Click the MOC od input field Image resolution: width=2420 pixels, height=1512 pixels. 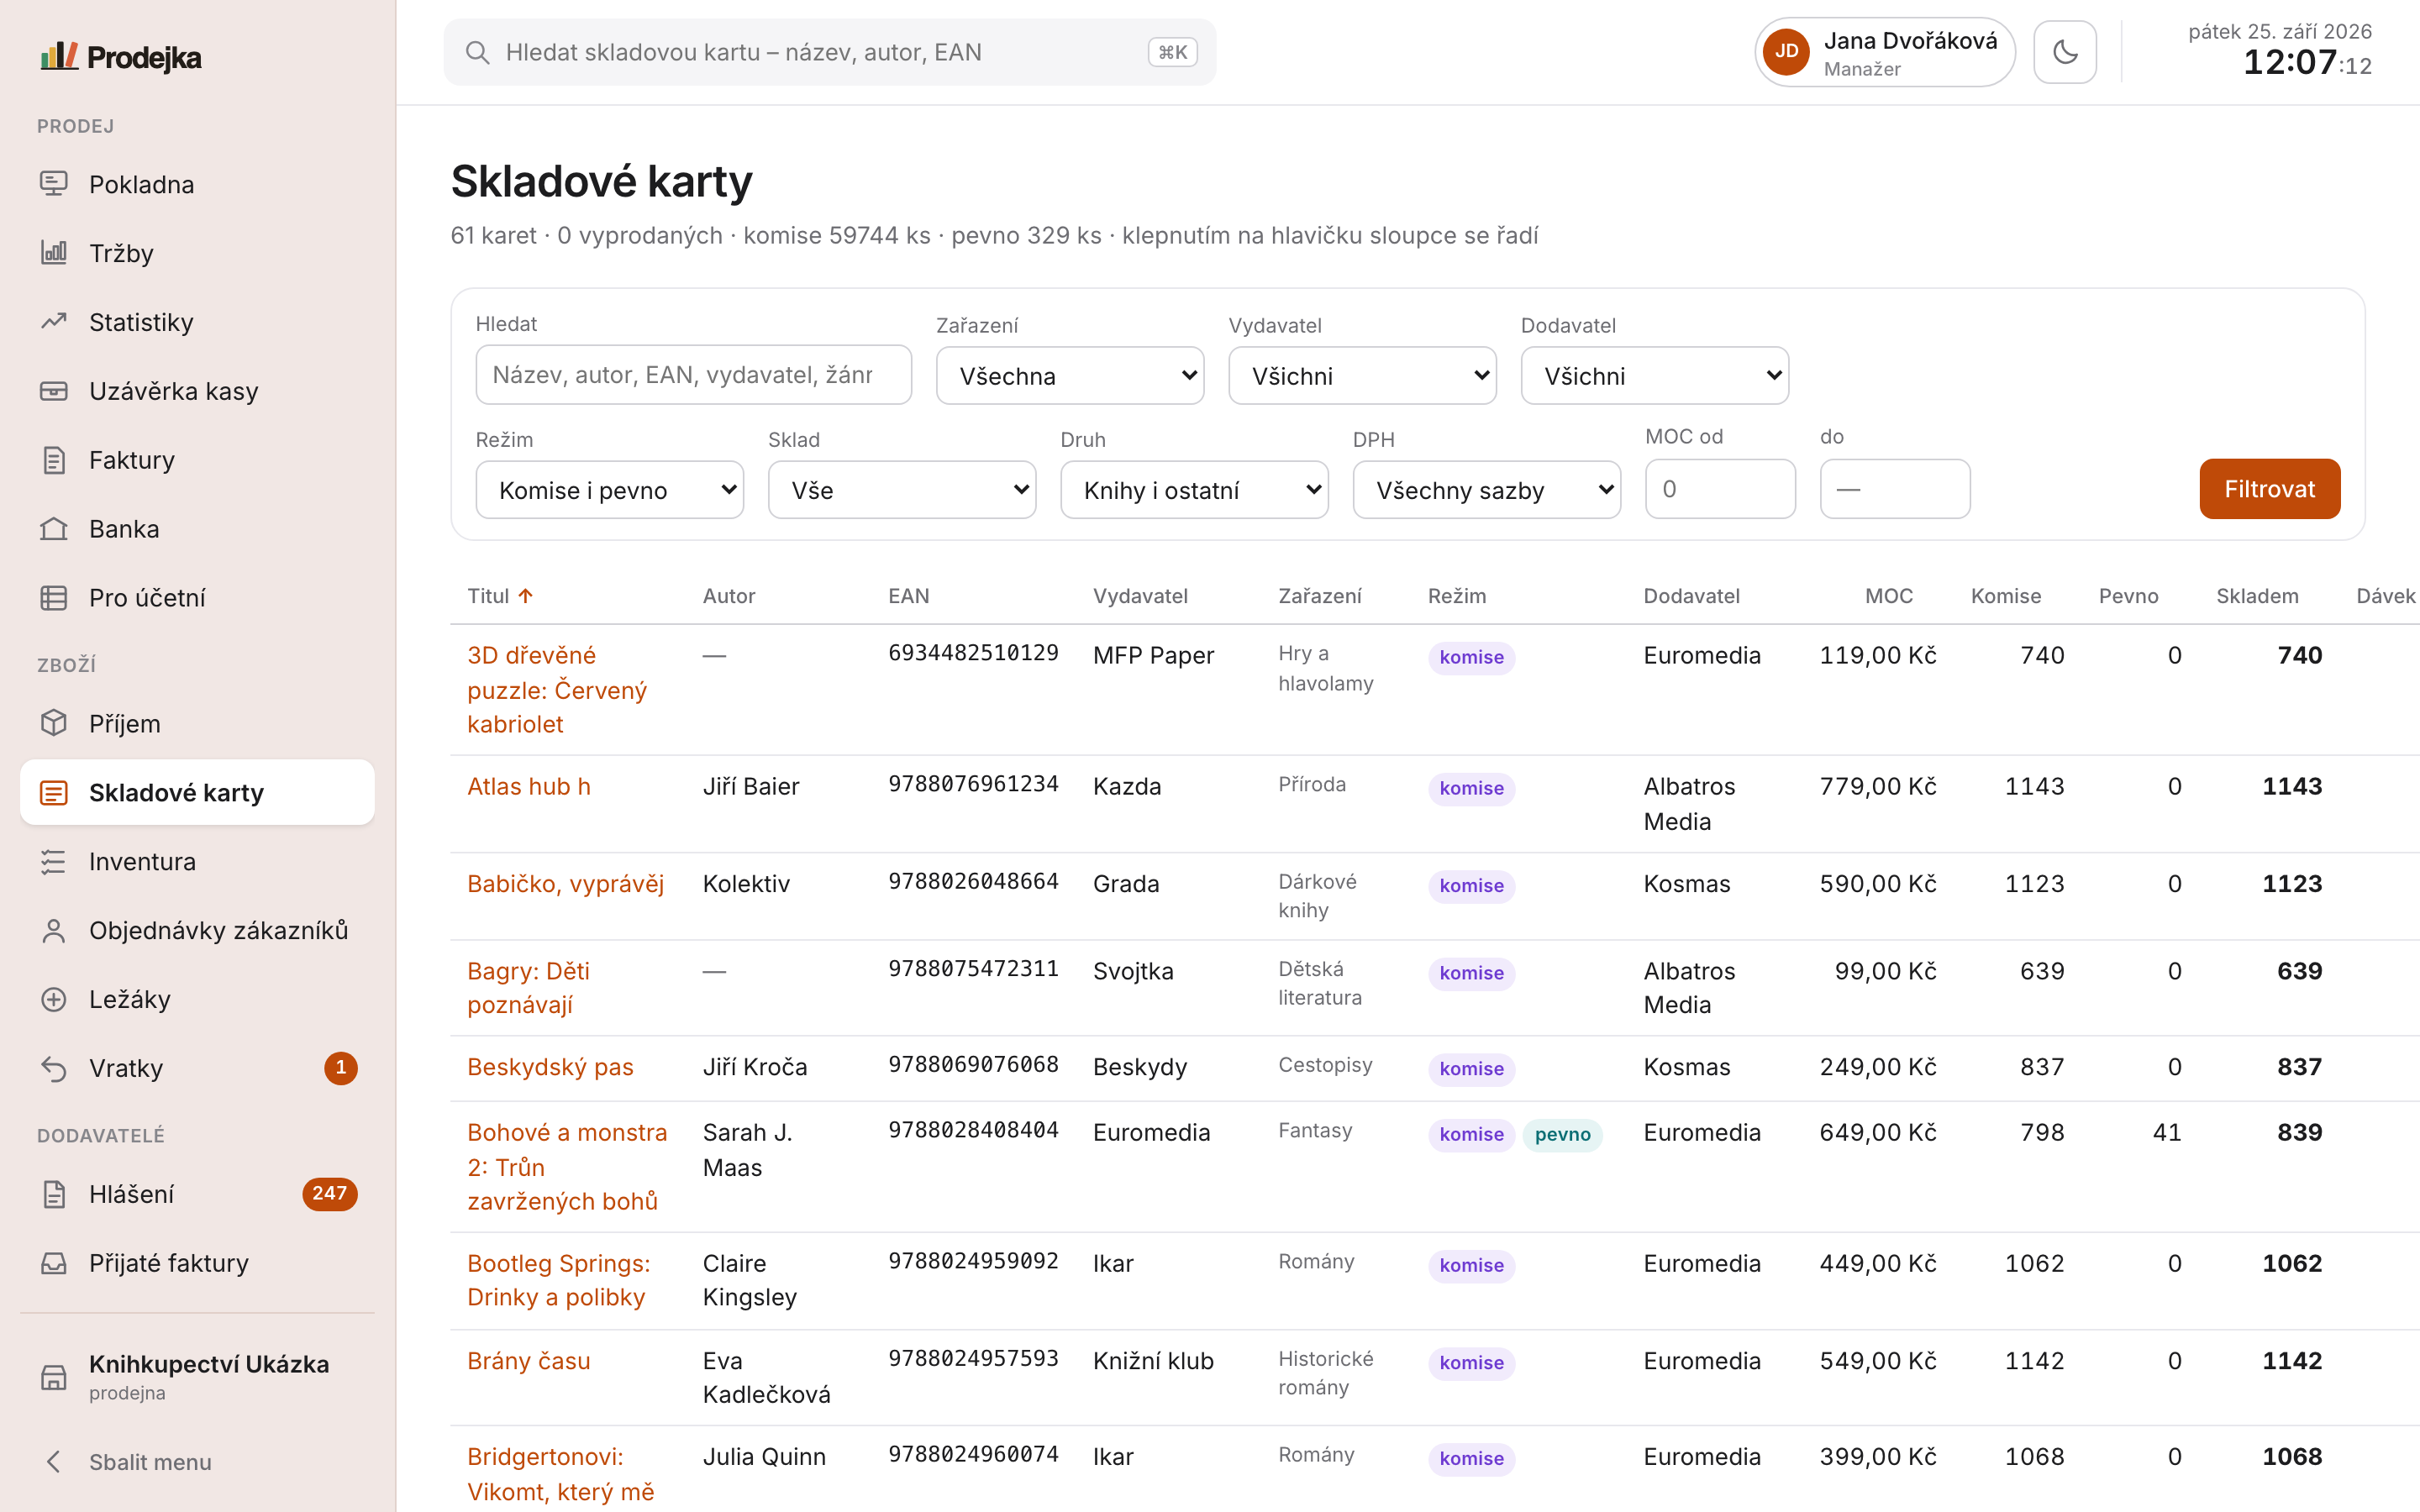(1721, 489)
